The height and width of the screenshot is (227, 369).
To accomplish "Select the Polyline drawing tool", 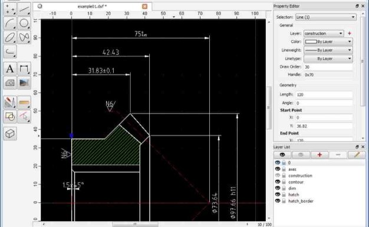I will [10, 51].
